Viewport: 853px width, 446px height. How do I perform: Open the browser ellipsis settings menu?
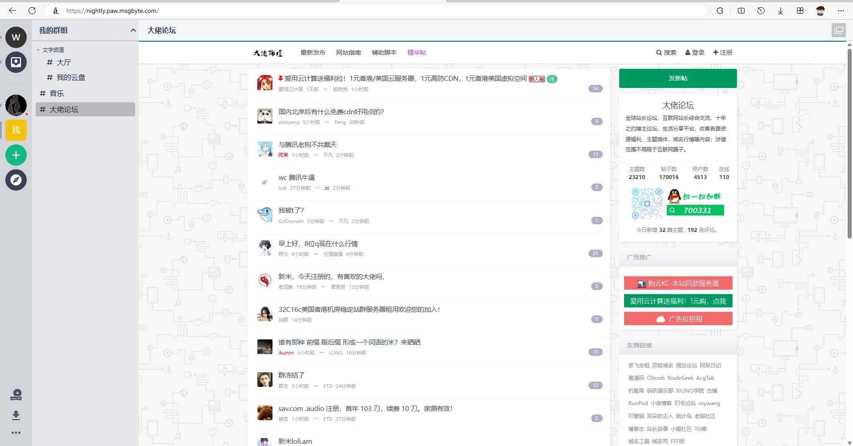841,11
